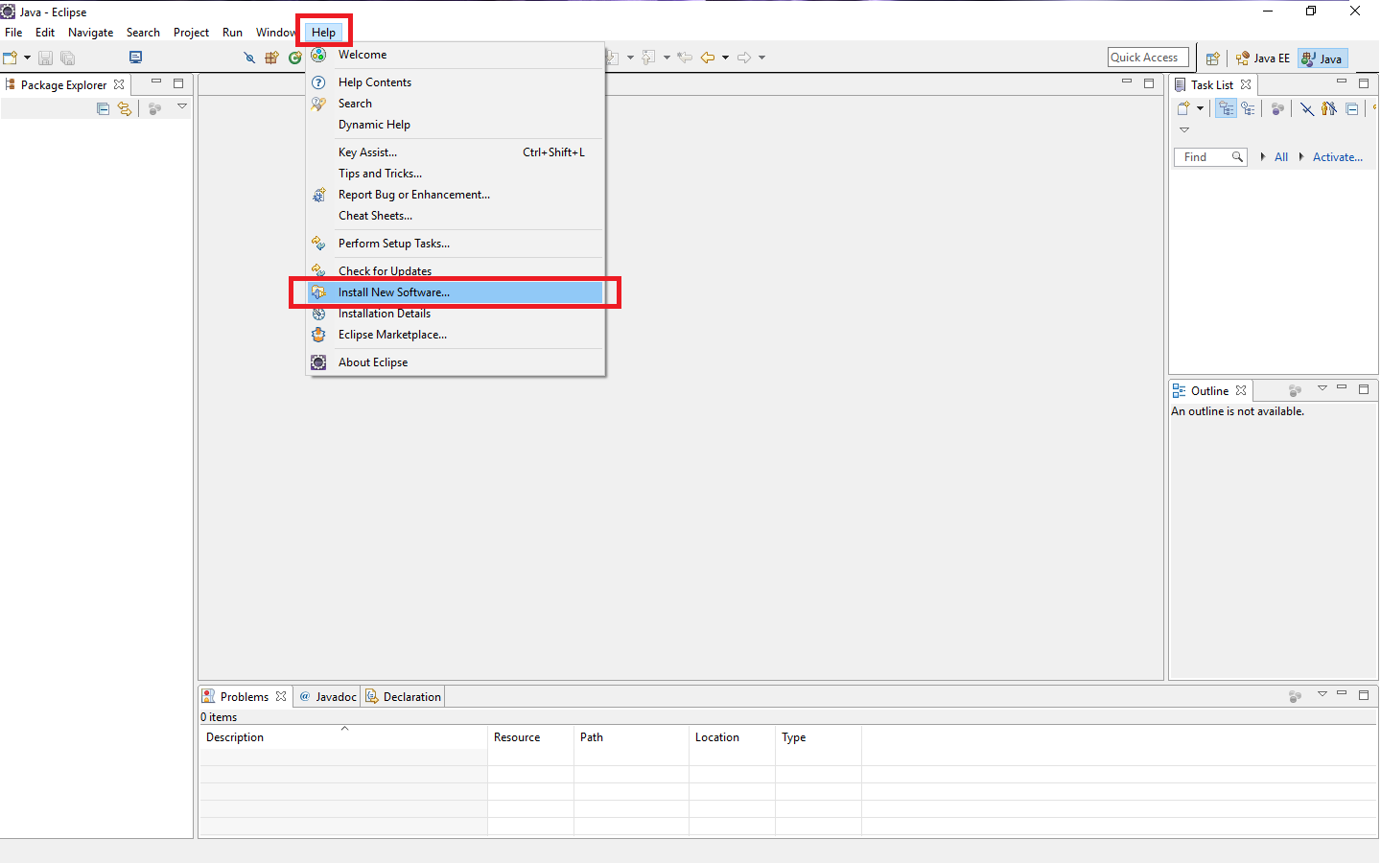Toggle Hide Completed Tasks in Task List
This screenshot has height=863, width=1381.
tap(1307, 108)
